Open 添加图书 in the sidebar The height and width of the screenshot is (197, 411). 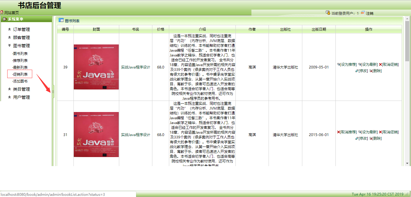(x=20, y=81)
